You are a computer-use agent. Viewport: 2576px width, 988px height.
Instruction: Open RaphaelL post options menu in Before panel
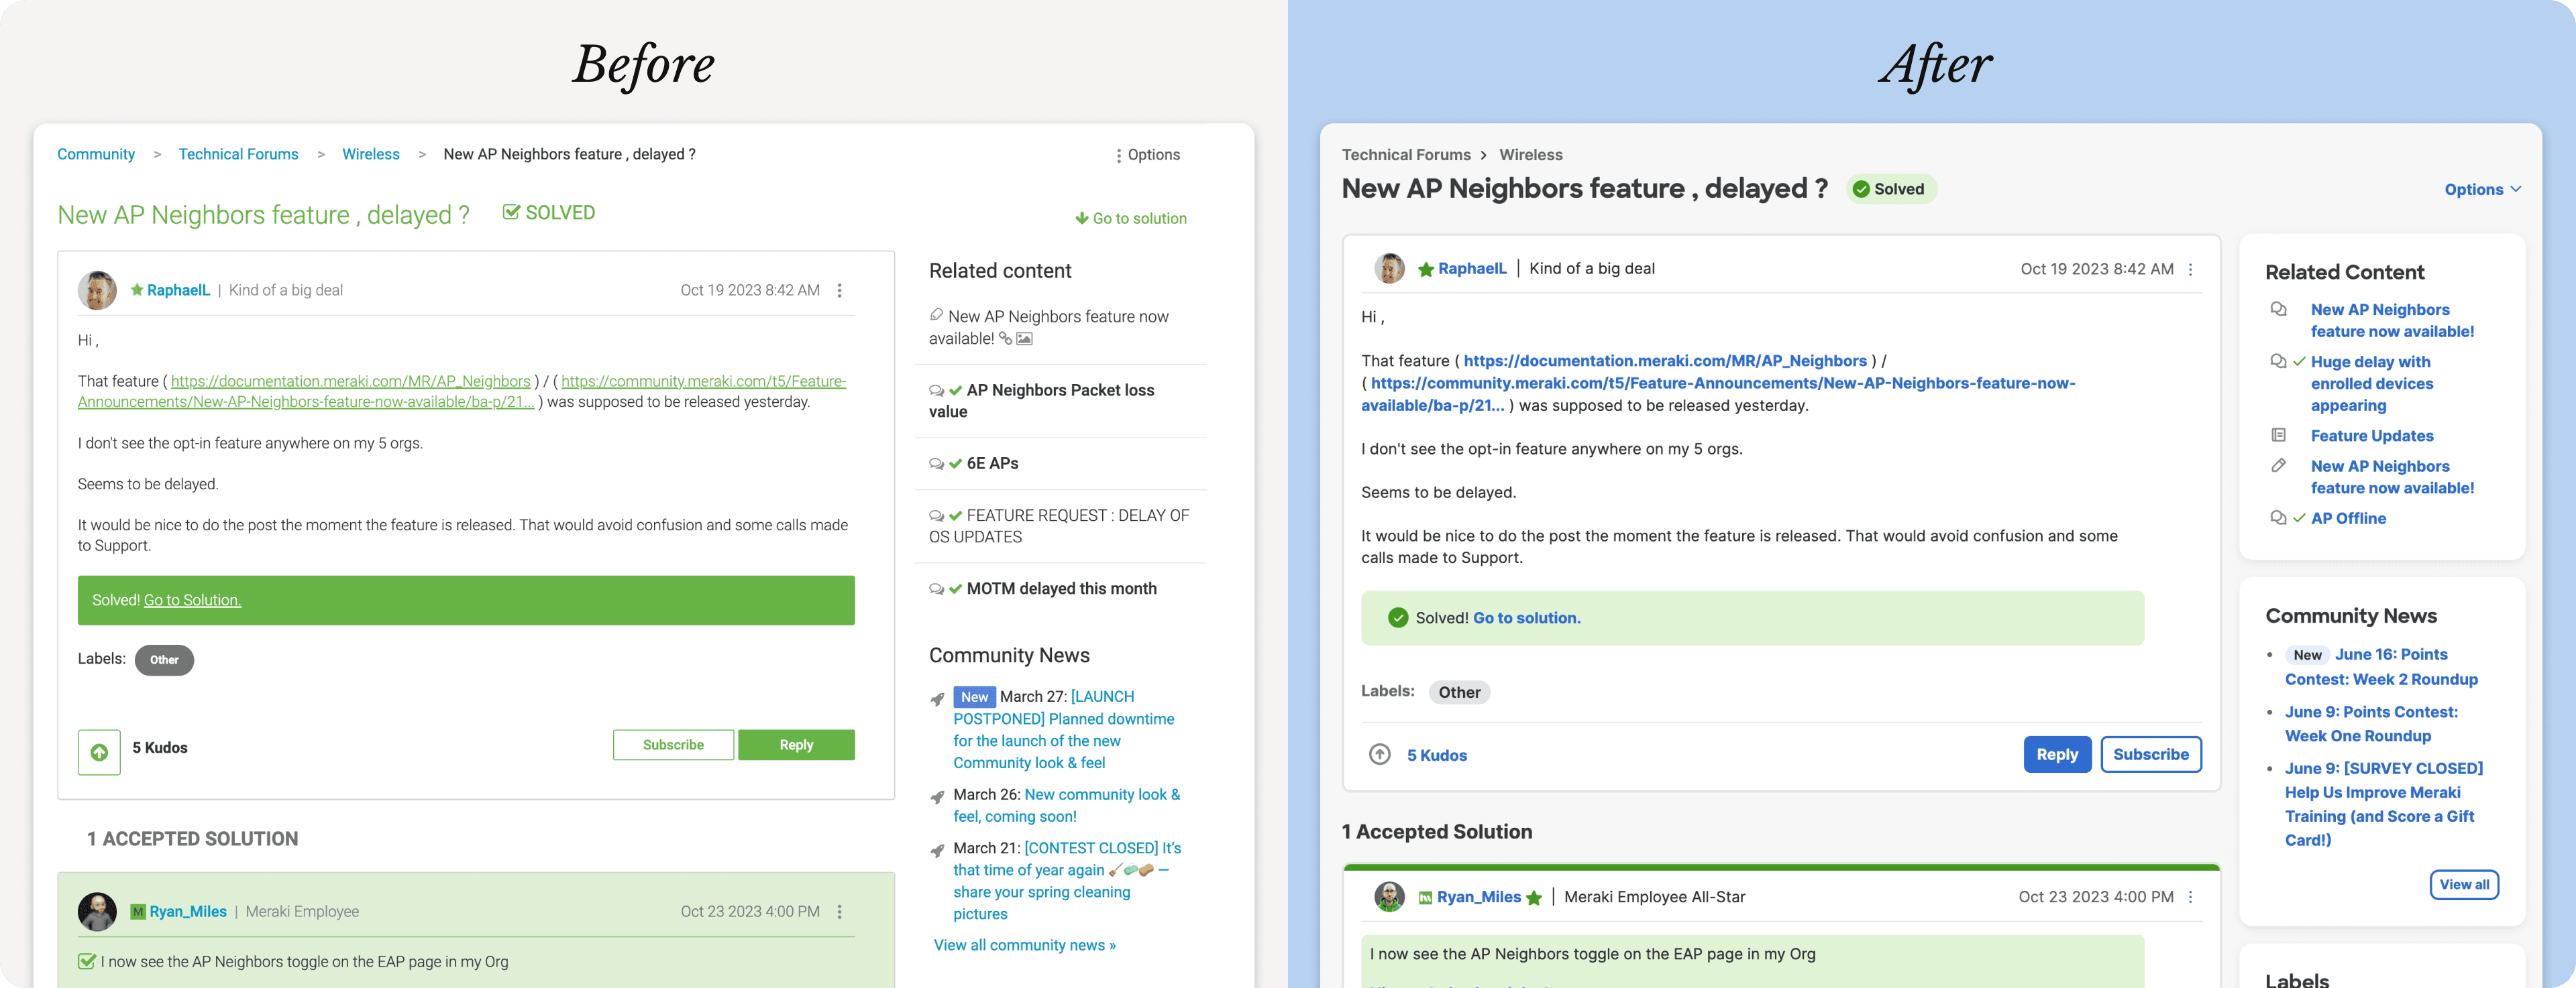[x=839, y=291]
